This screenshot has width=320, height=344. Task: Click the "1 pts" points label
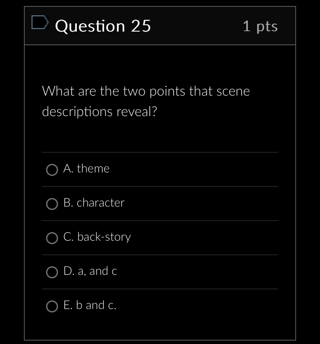coord(261,26)
